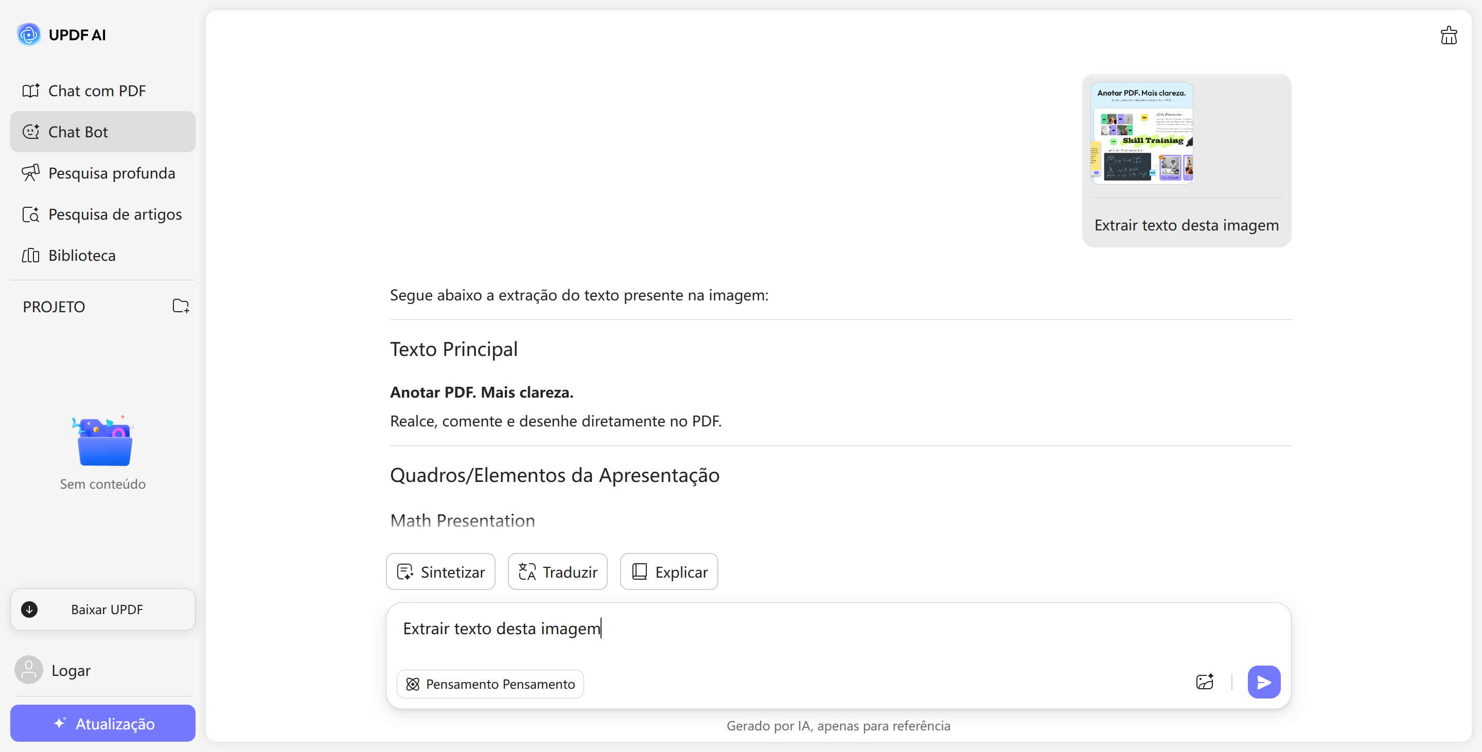Click the Atualização upgrade button
Screen dimensions: 1482x752
point(102,723)
